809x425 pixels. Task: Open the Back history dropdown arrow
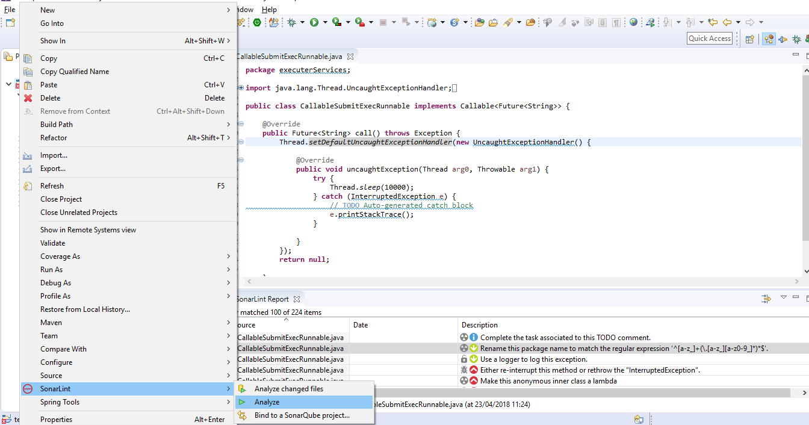(737, 22)
